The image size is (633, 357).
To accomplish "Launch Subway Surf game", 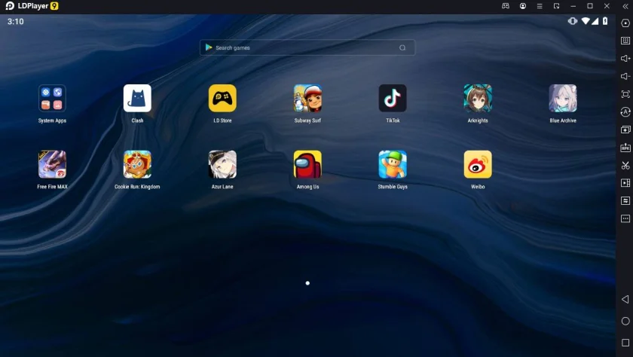I will (x=307, y=98).
